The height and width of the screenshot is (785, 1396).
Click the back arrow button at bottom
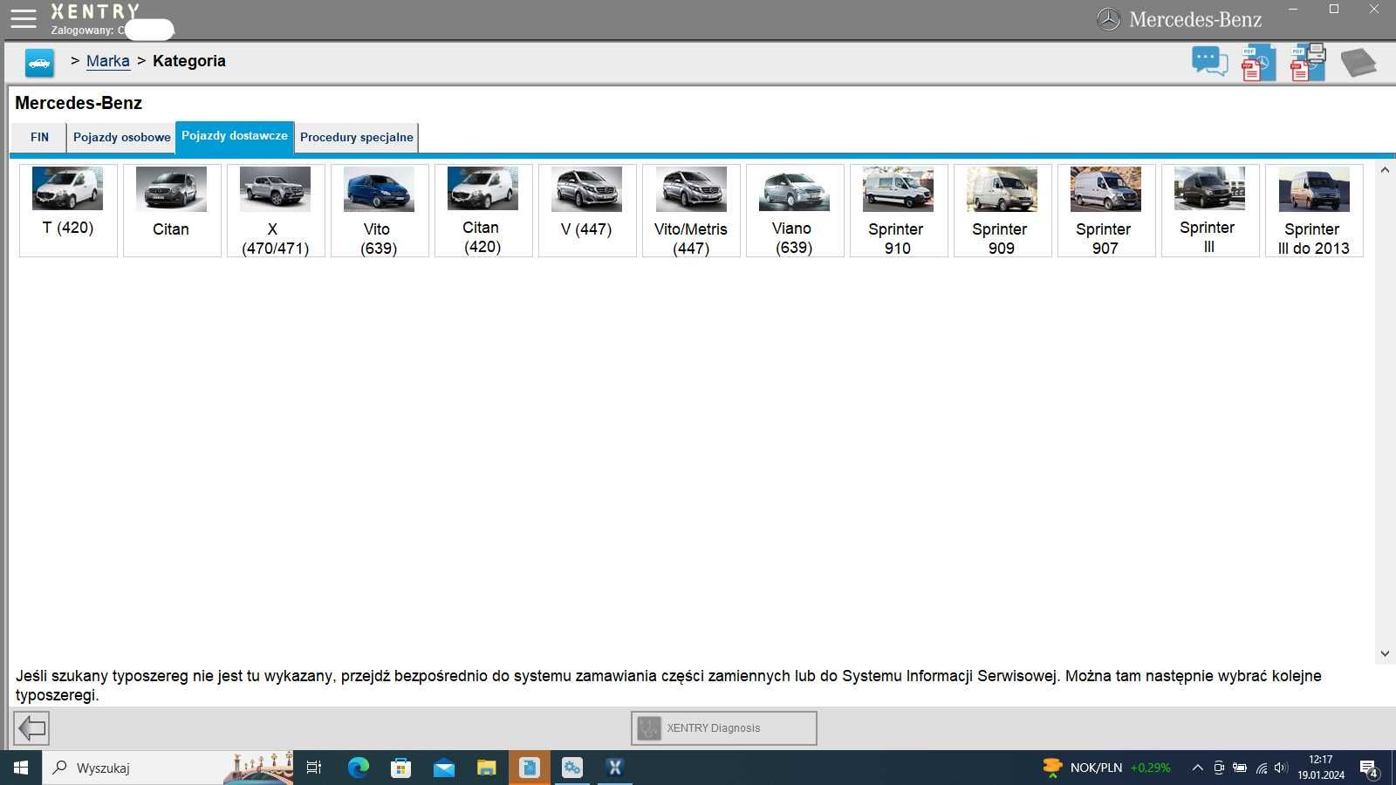coord(31,727)
